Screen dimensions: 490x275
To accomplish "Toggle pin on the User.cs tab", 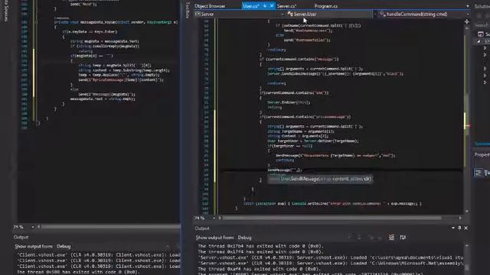I will pos(265,6).
